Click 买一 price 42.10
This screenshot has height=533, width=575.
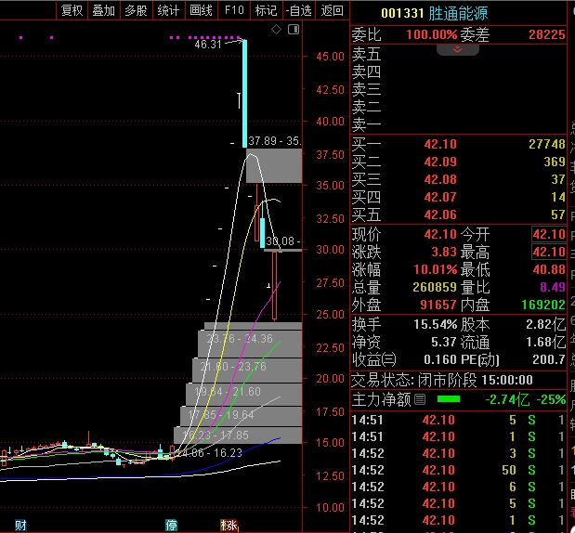pyautogui.click(x=440, y=144)
